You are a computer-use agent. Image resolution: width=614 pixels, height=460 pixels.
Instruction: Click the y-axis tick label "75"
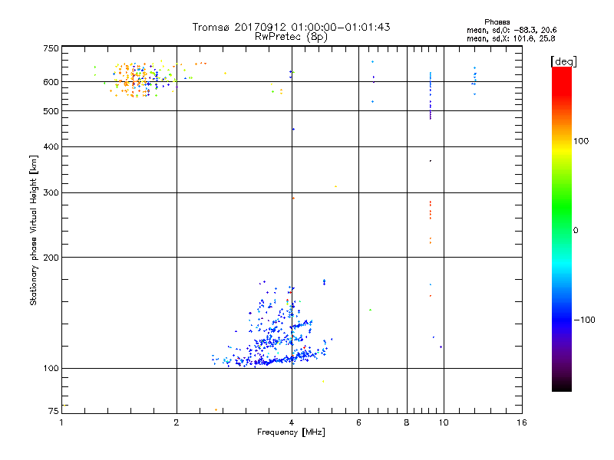click(54, 411)
